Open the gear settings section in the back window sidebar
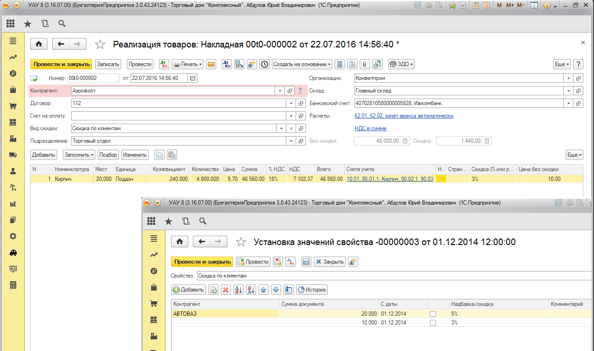 (13, 236)
